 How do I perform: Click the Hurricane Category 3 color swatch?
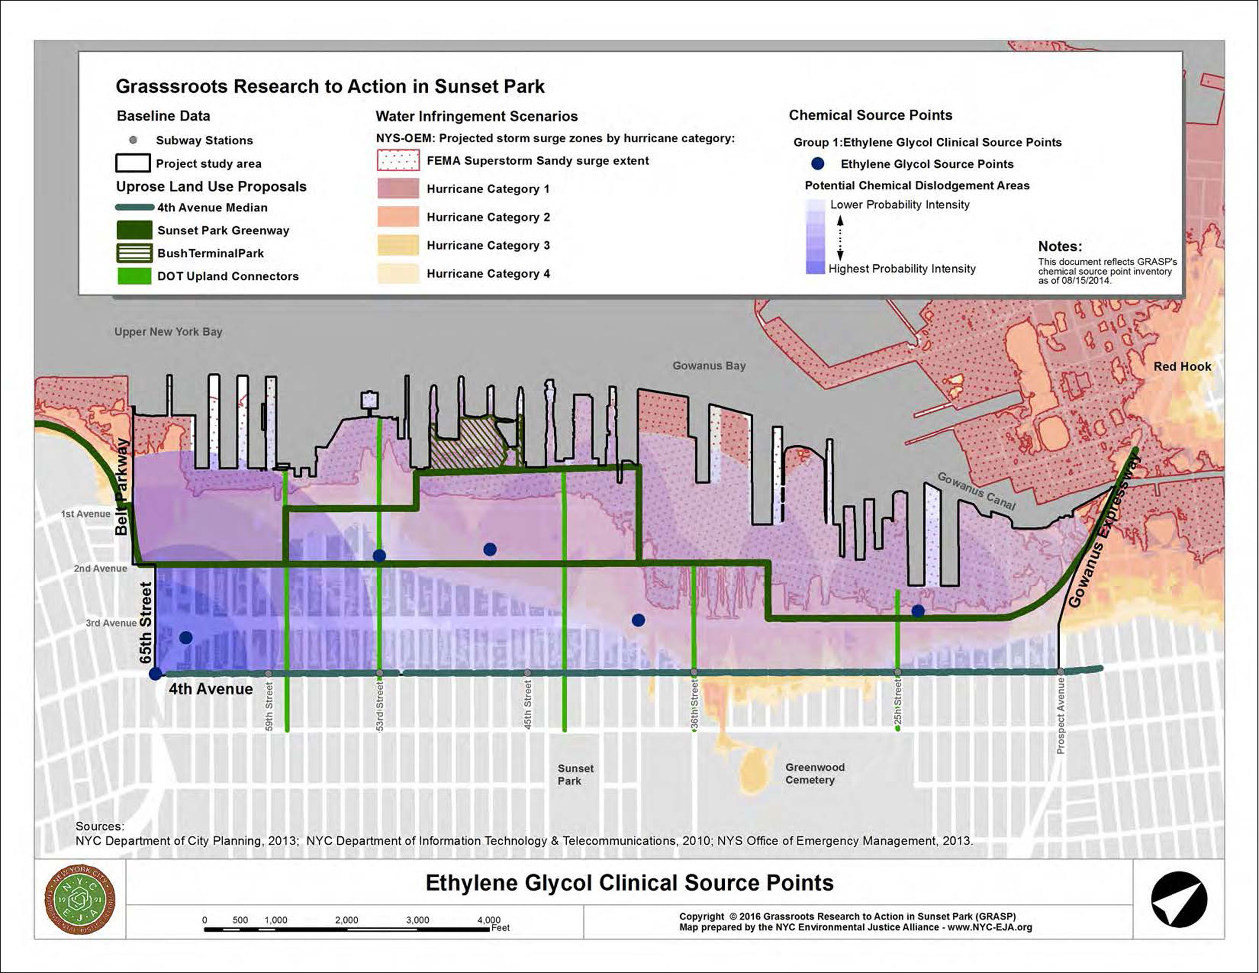click(x=398, y=245)
